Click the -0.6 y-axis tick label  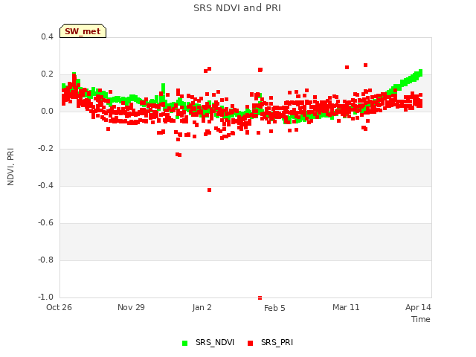[45, 223]
